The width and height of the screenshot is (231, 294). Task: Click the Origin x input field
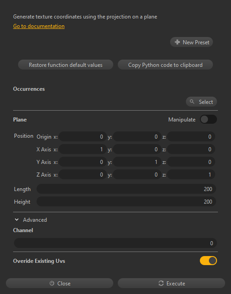(83, 136)
